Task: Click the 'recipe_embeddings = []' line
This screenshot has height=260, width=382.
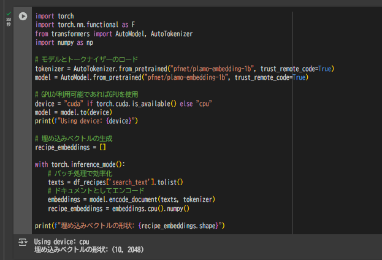Action: click(71, 147)
